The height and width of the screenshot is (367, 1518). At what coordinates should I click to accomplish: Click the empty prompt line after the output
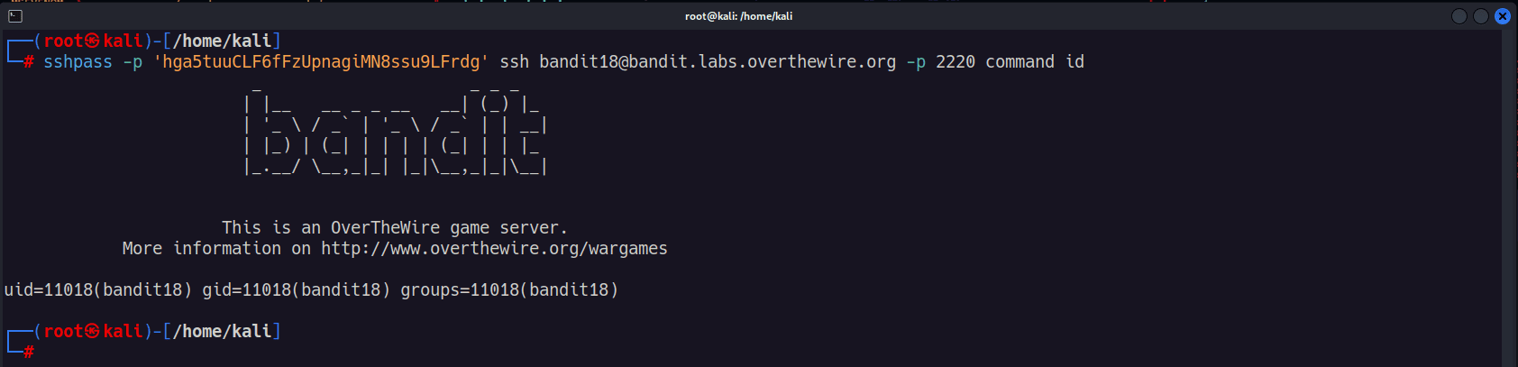coord(757,352)
